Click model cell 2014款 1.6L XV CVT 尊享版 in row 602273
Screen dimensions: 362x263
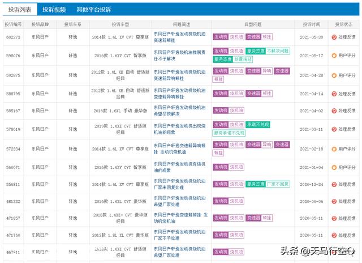point(120,37)
